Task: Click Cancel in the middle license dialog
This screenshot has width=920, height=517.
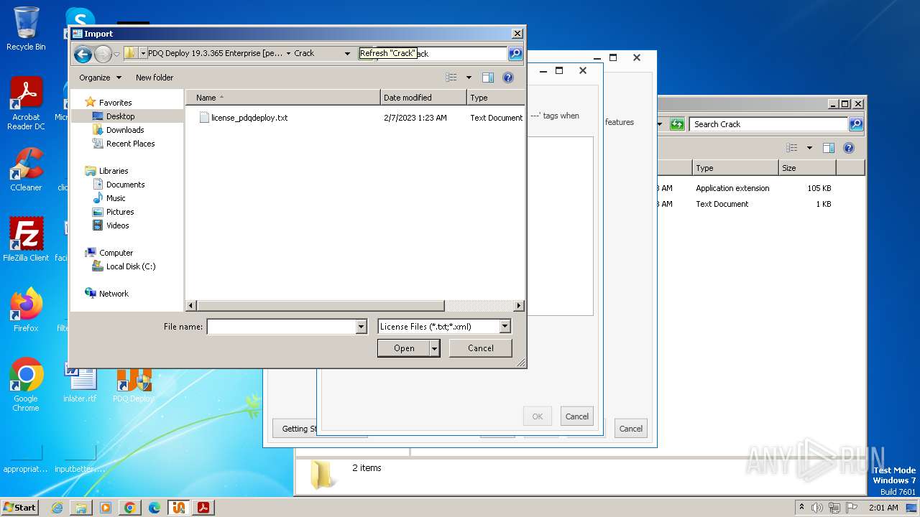Action: (576, 416)
